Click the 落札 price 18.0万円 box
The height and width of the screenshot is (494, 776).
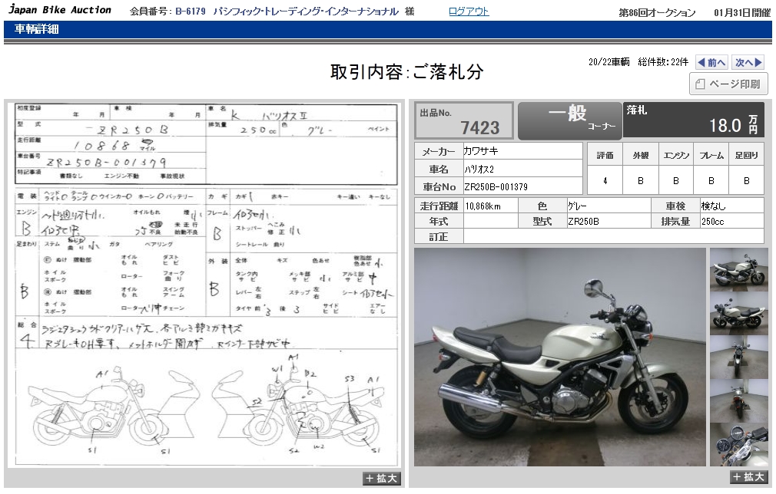[x=693, y=120]
